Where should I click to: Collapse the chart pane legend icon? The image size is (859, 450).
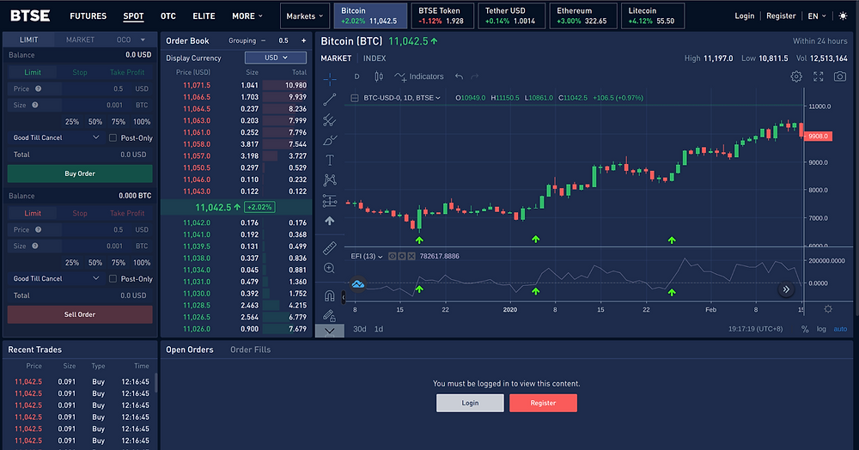coord(355,98)
